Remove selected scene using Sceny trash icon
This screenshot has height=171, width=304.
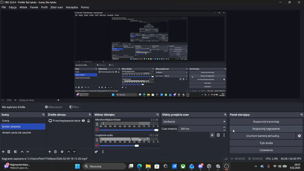point(9,152)
